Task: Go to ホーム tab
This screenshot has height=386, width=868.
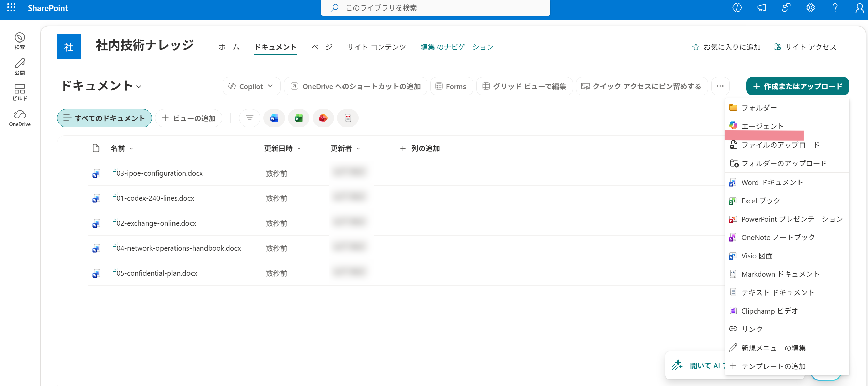Action: [229, 47]
